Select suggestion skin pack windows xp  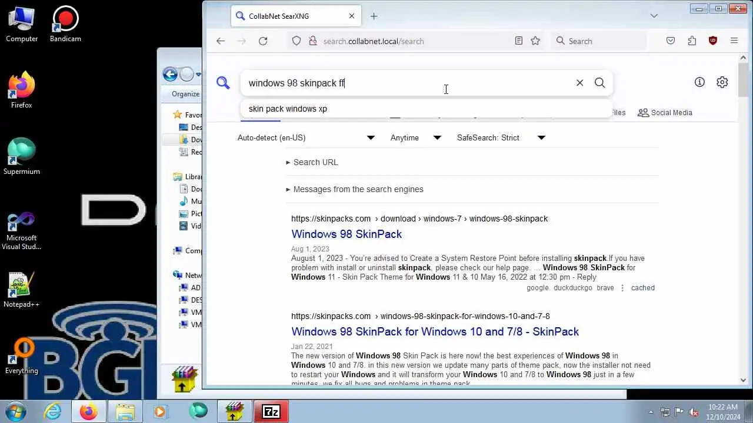427,109
